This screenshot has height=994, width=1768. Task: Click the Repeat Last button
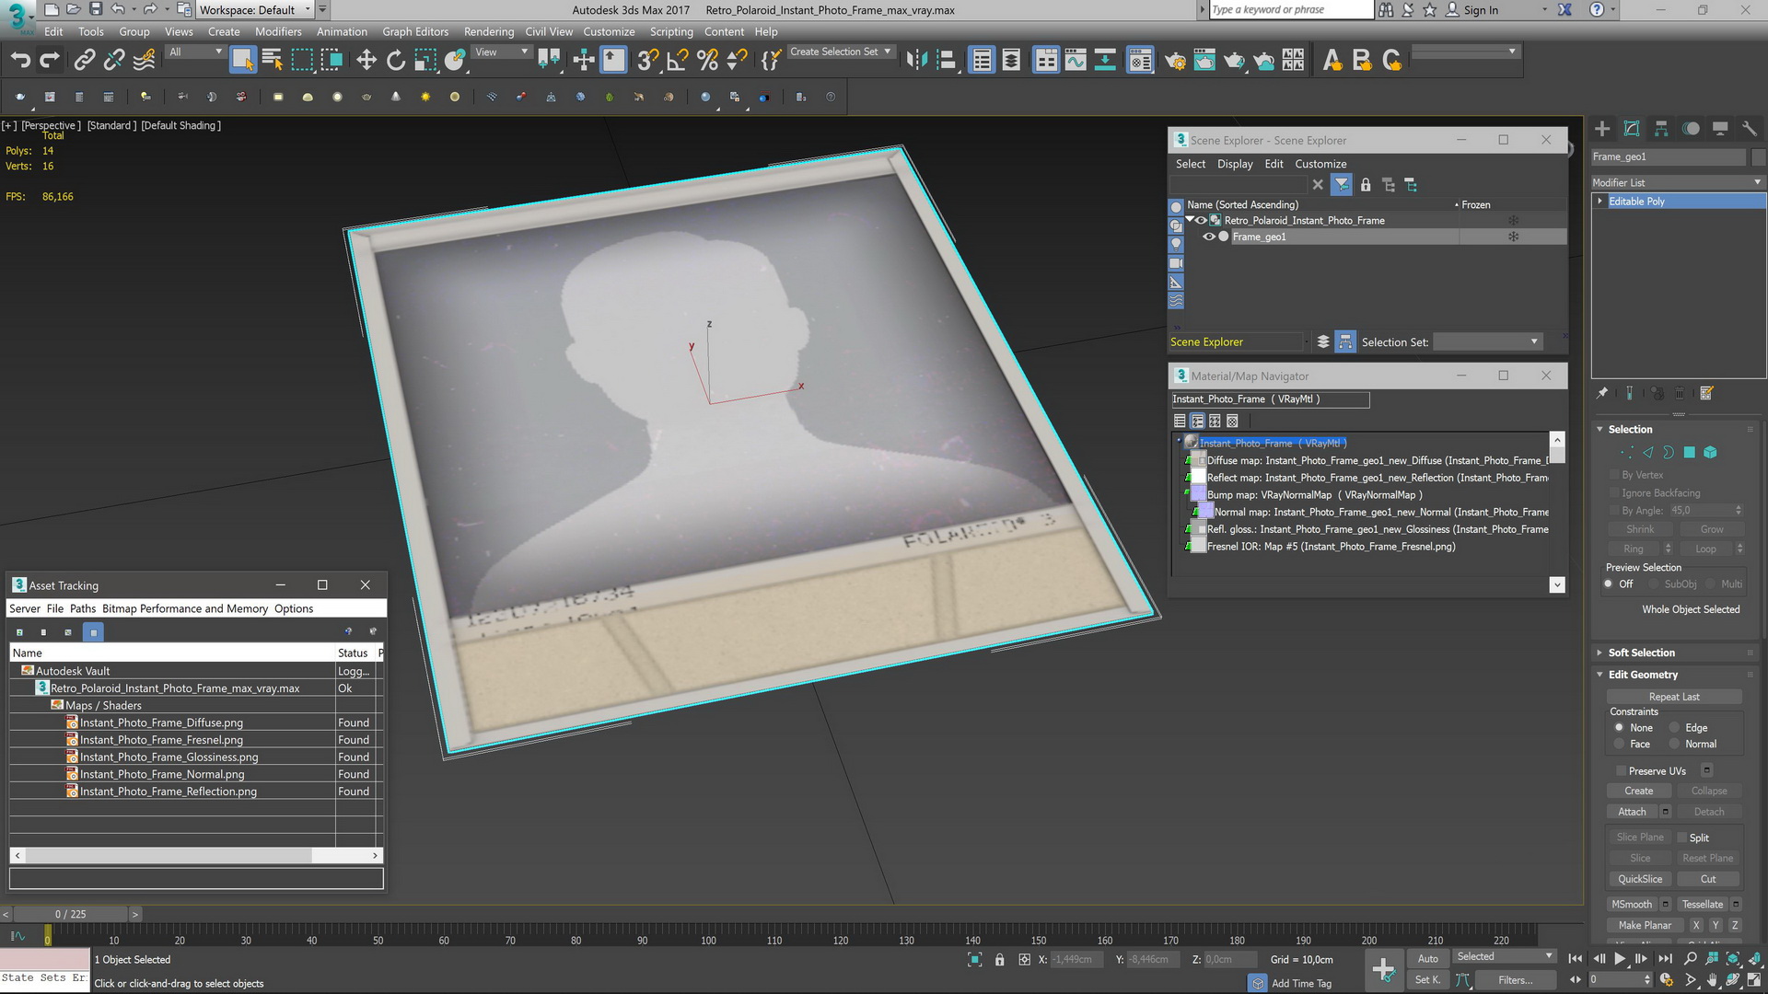coord(1674,697)
